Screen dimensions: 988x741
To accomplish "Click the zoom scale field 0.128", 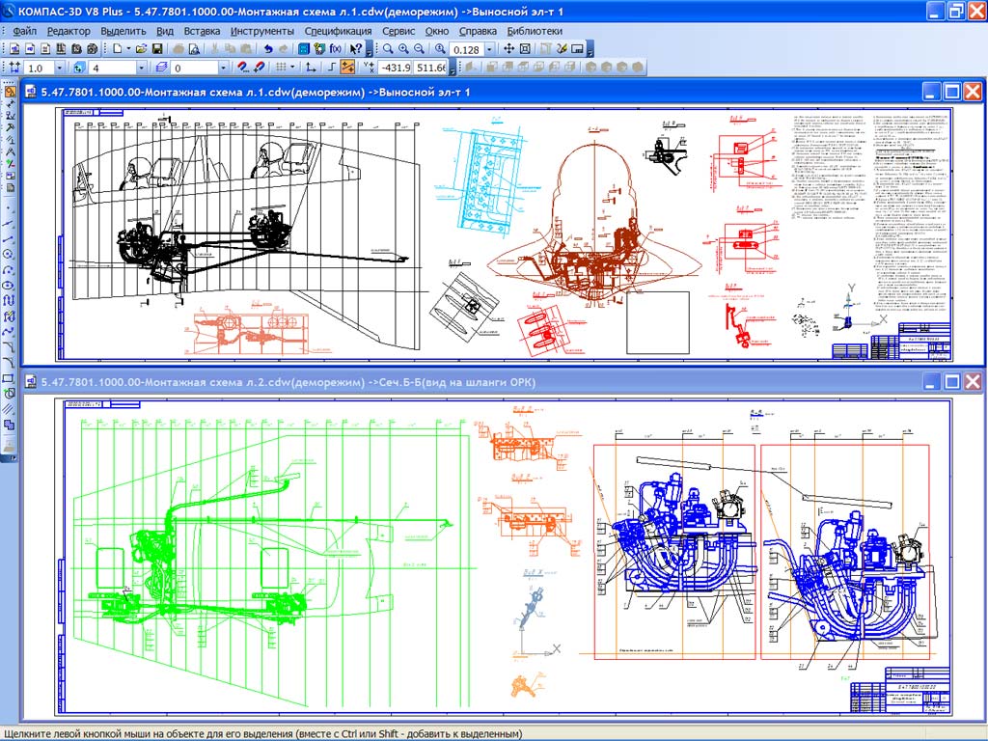I will click(466, 49).
